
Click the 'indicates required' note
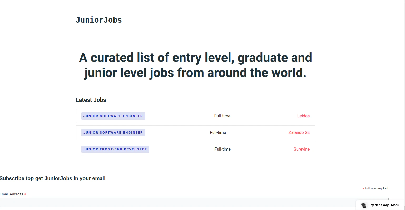(376, 188)
